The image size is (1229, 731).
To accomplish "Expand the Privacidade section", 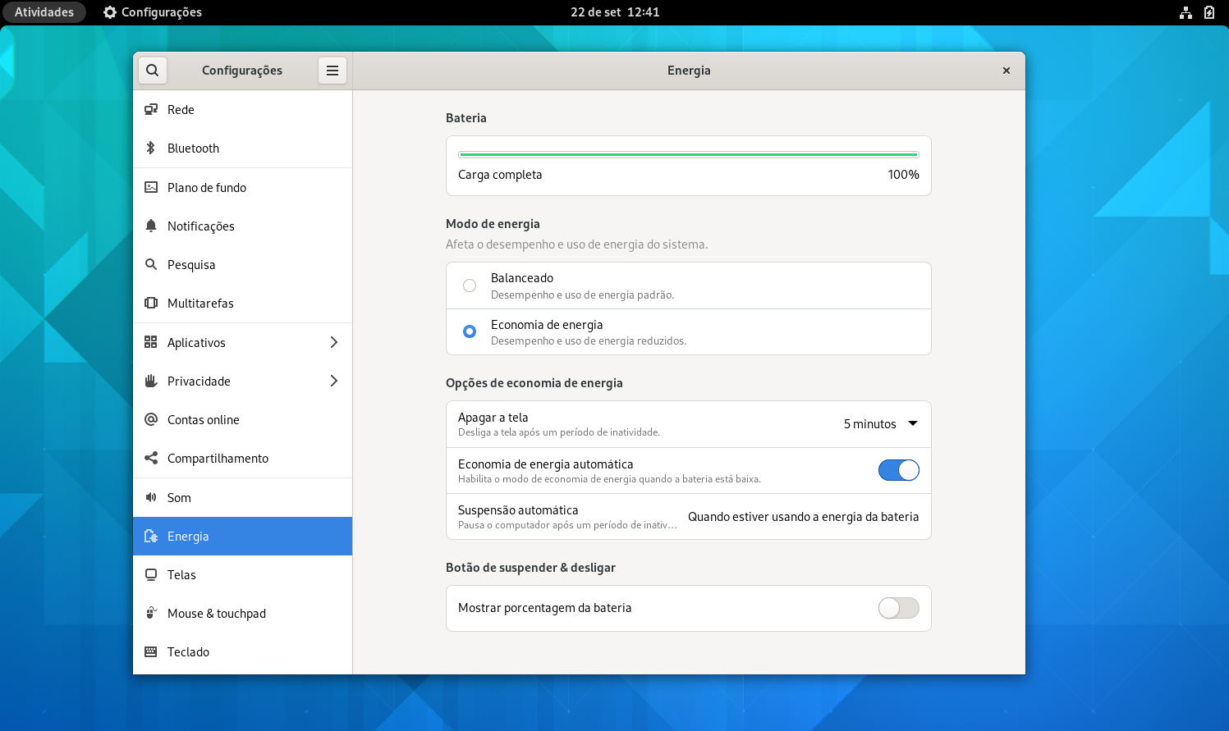I will tap(334, 381).
